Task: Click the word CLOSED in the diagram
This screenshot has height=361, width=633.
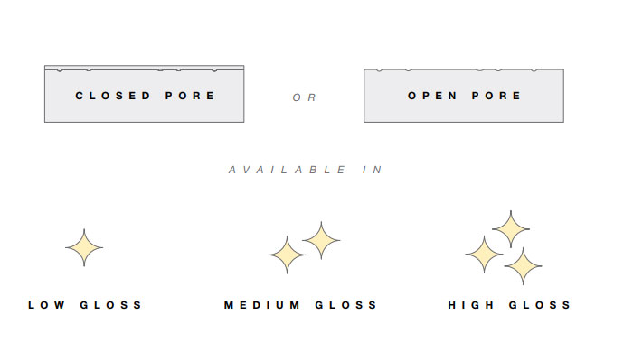Action: coord(113,96)
